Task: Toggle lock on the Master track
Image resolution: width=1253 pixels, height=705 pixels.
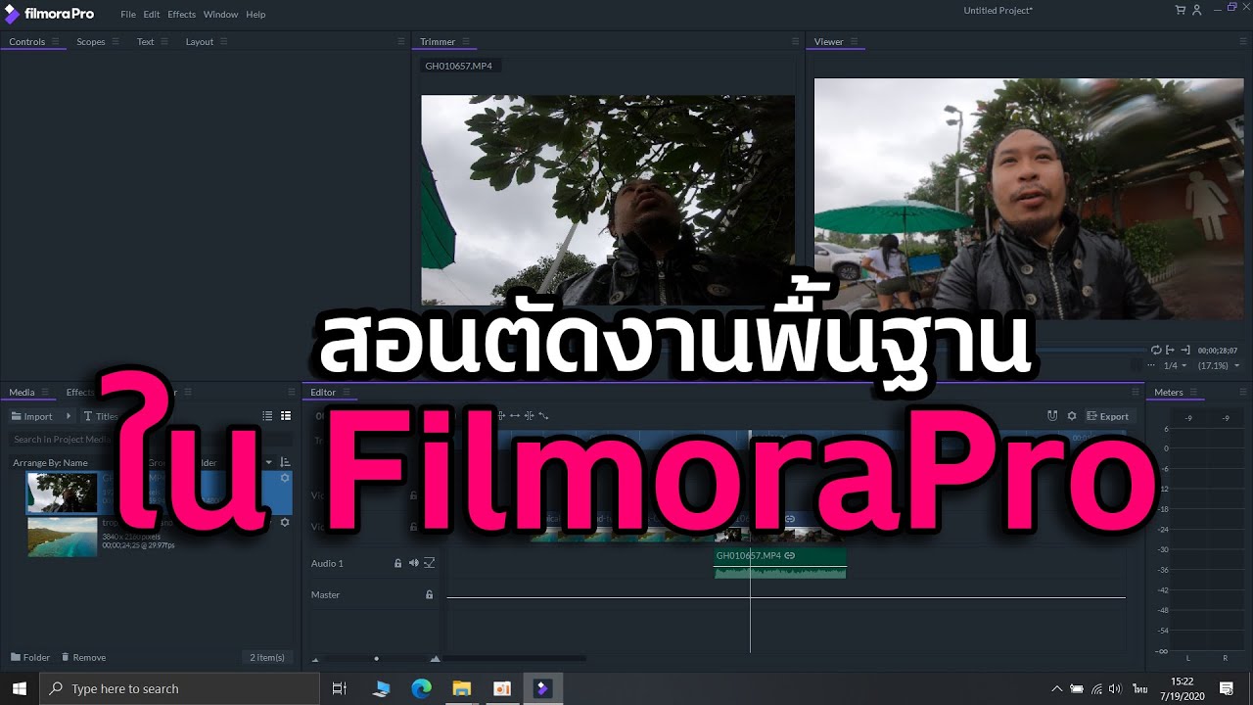Action: click(x=429, y=594)
